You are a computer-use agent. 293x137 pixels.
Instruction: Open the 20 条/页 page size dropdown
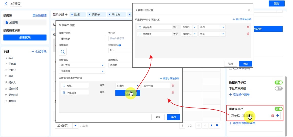pos(75,126)
